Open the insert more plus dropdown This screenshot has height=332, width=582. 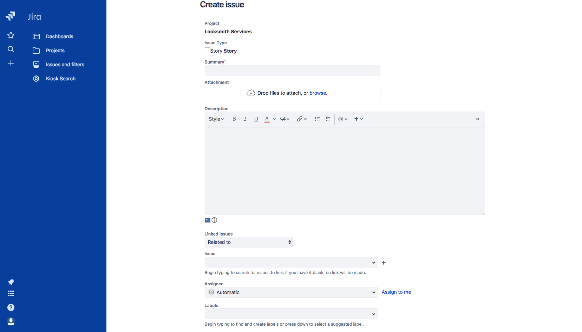359,119
